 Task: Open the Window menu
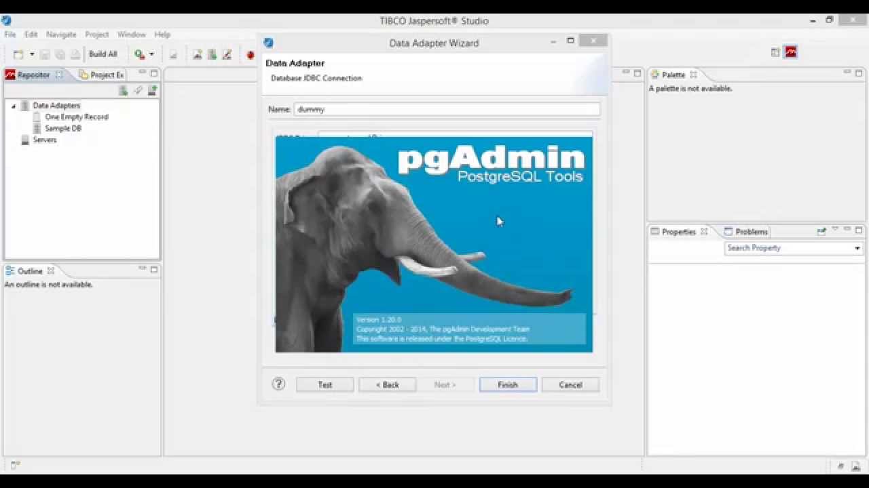click(x=131, y=34)
